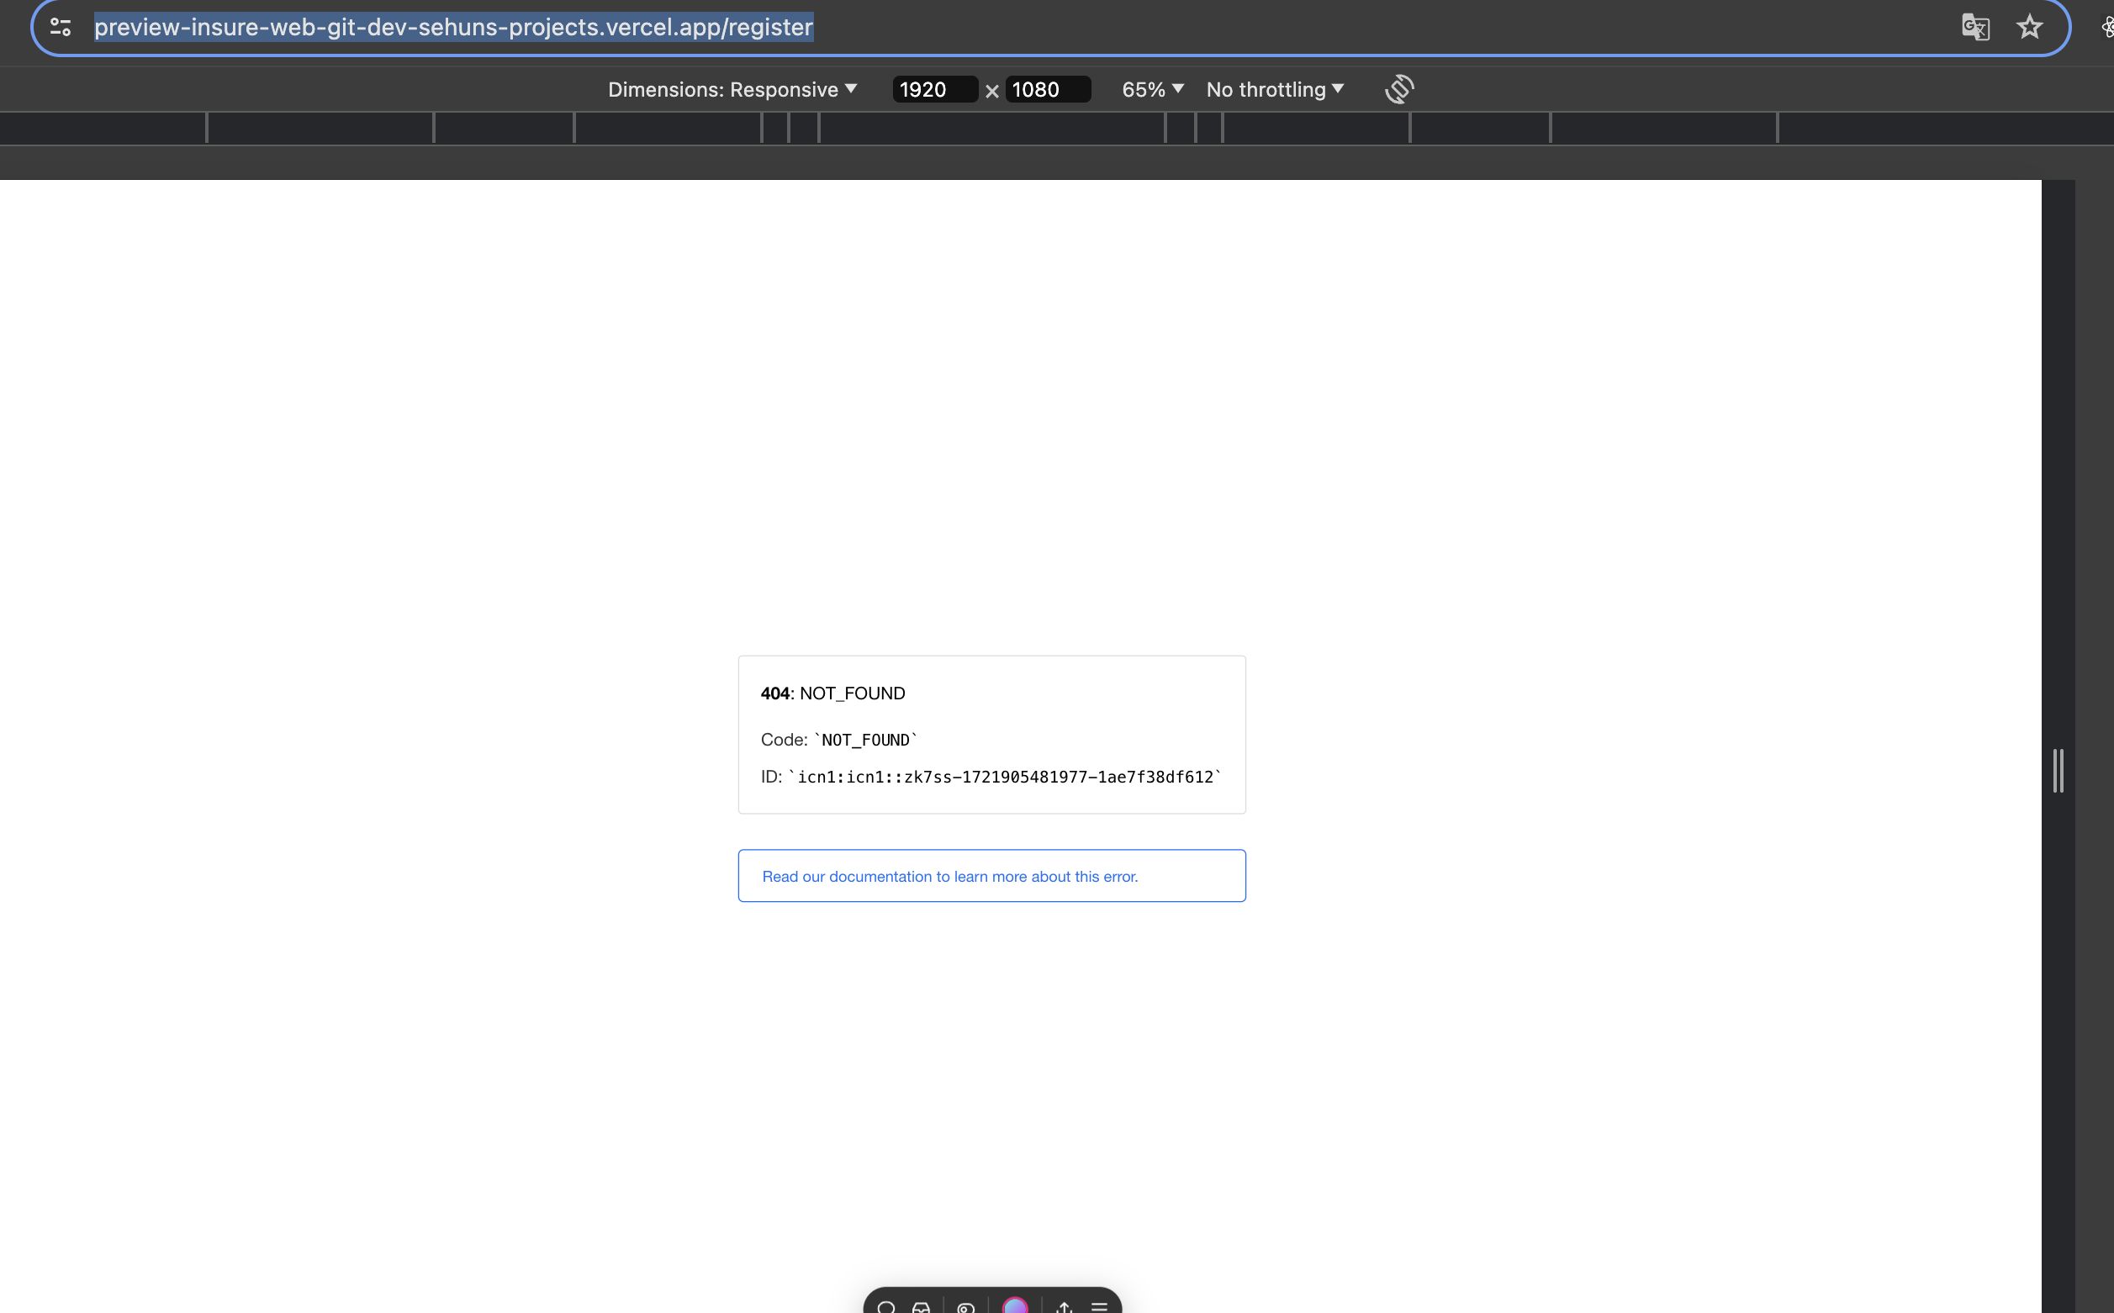2114x1313 pixels.
Task: Click the share icon in Vercel toolbar
Action: click(1064, 1306)
